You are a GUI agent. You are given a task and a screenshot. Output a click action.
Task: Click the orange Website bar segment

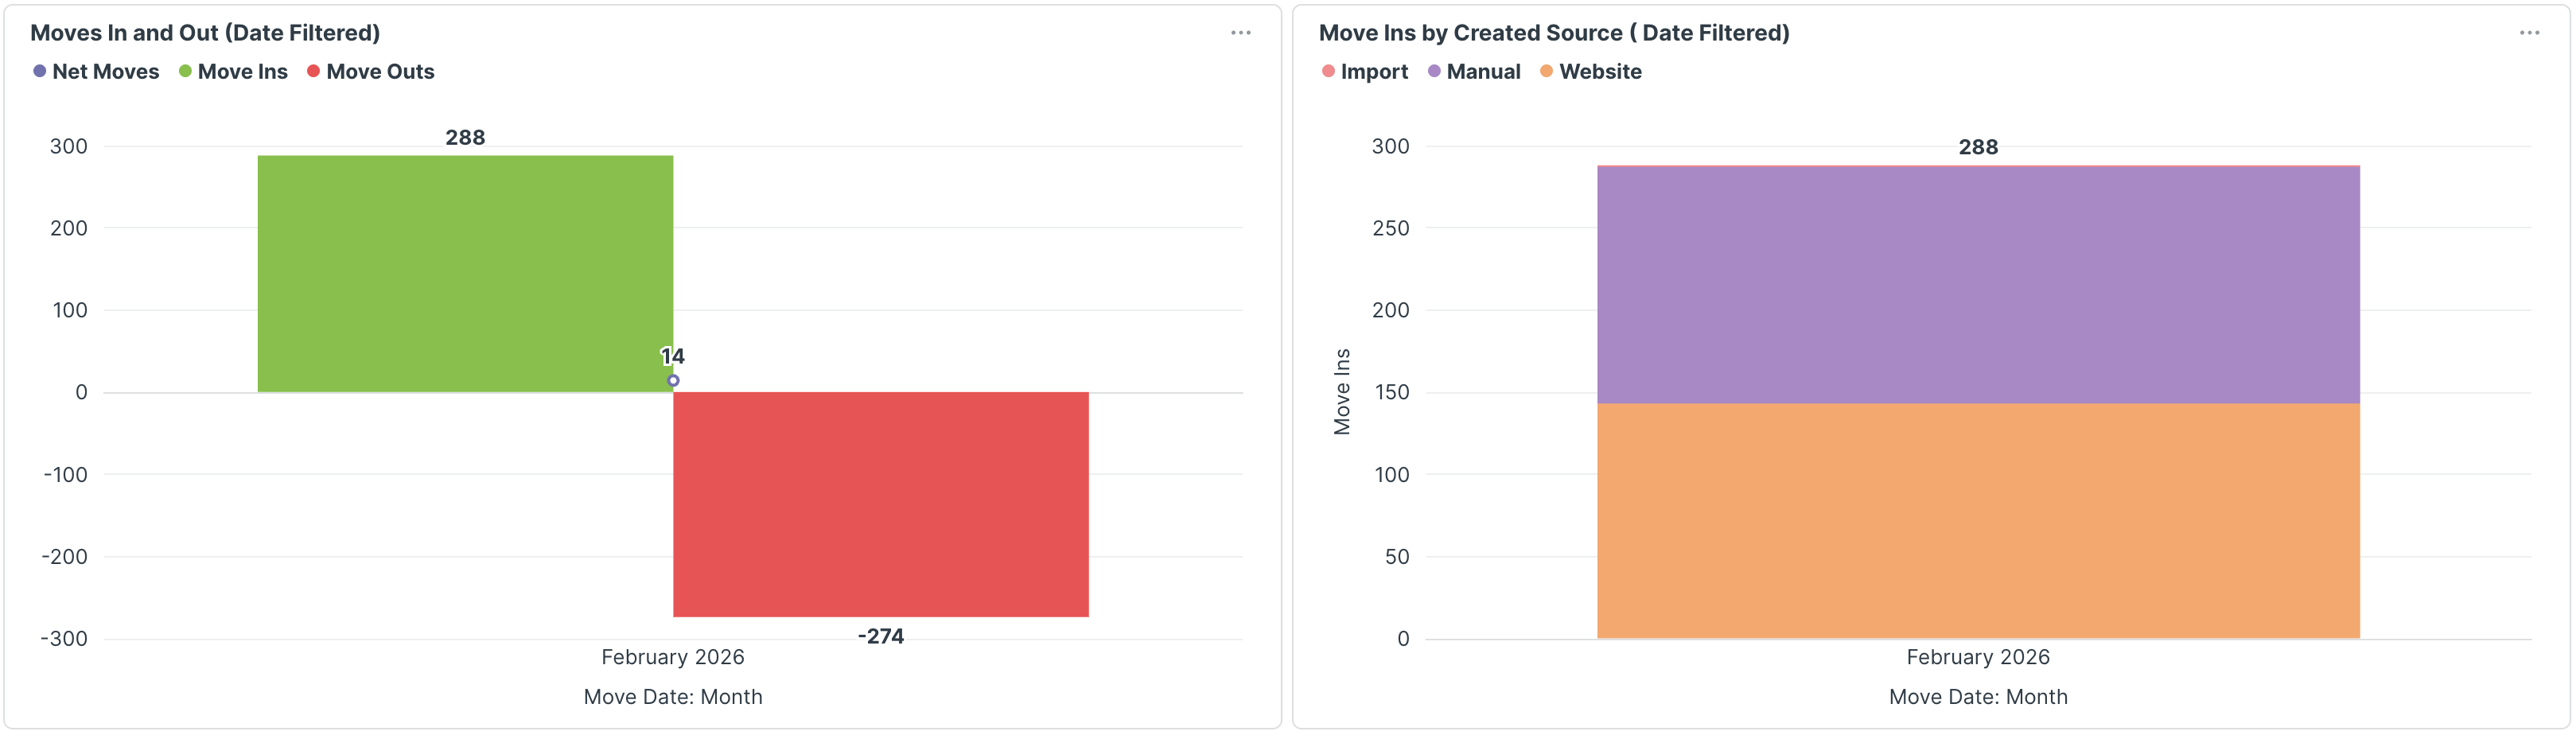point(1977,520)
